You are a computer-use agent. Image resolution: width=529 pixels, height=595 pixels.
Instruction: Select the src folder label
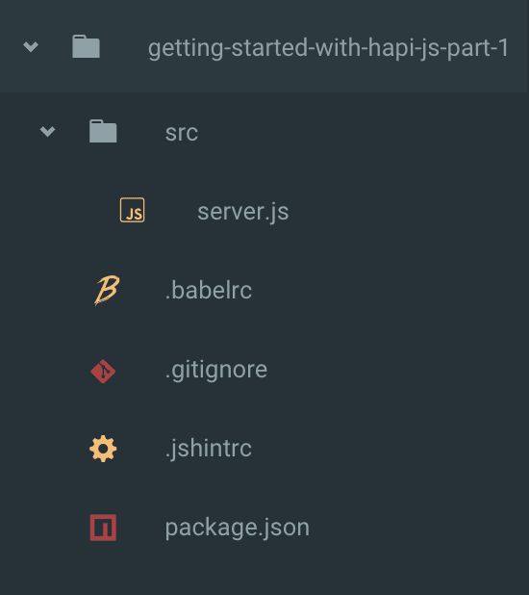tap(182, 133)
